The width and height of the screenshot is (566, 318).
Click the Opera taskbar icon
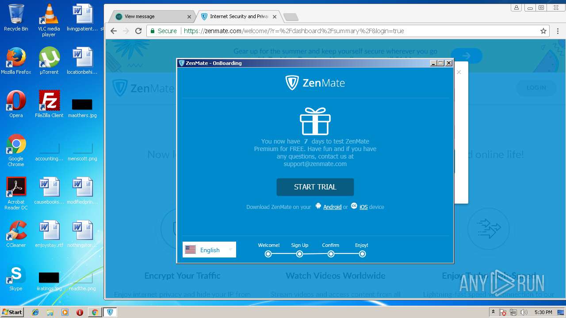coord(80,312)
